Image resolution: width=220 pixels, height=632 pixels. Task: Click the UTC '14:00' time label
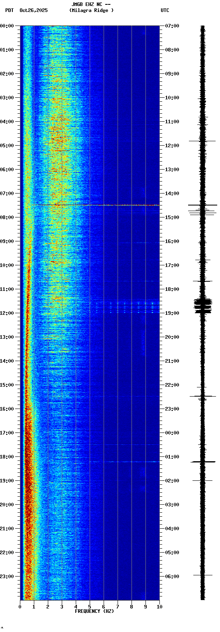[x=172, y=194]
